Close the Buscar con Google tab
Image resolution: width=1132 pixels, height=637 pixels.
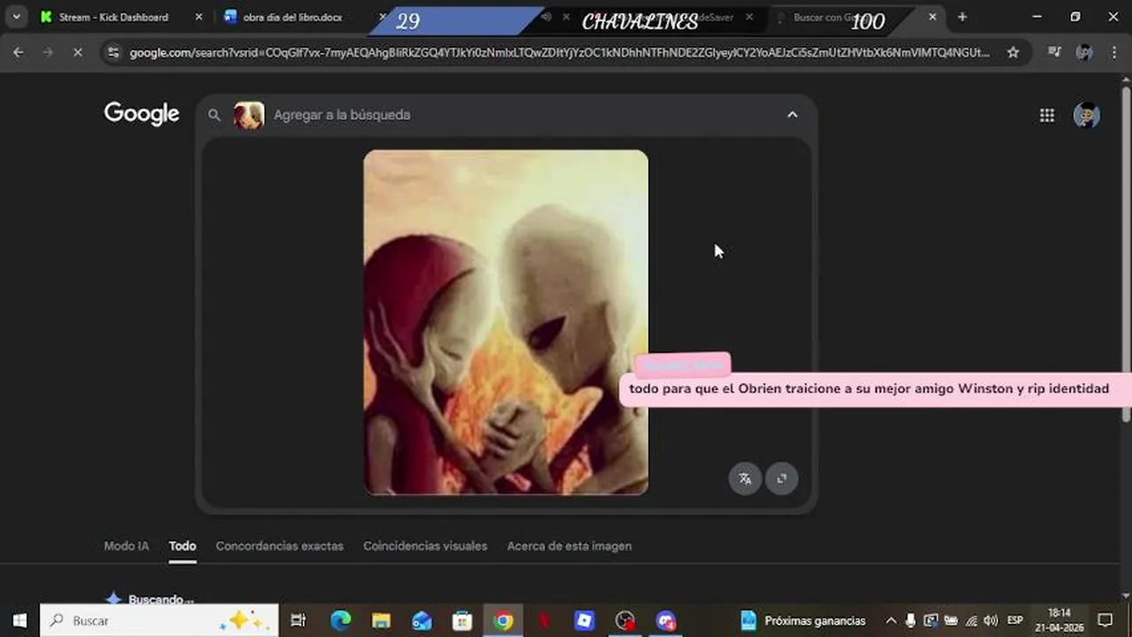pyautogui.click(x=932, y=17)
